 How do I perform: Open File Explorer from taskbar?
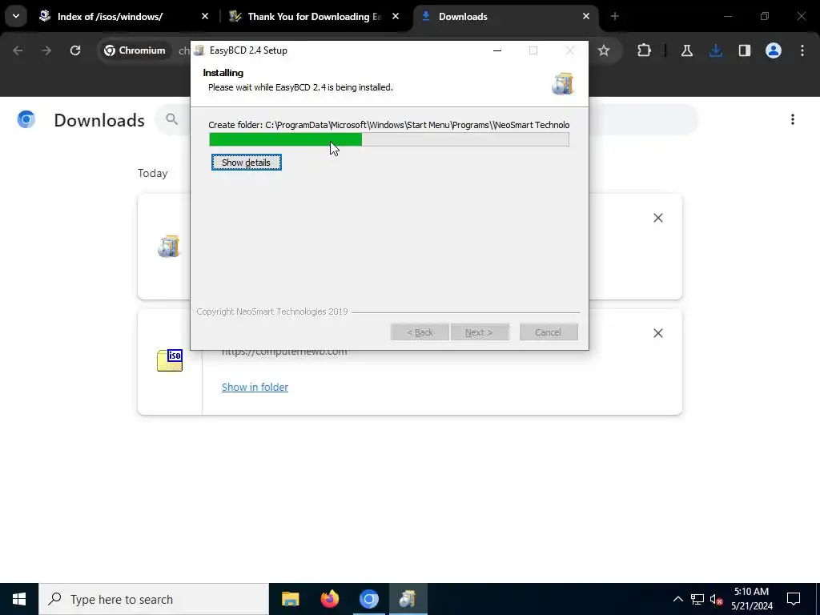point(290,599)
